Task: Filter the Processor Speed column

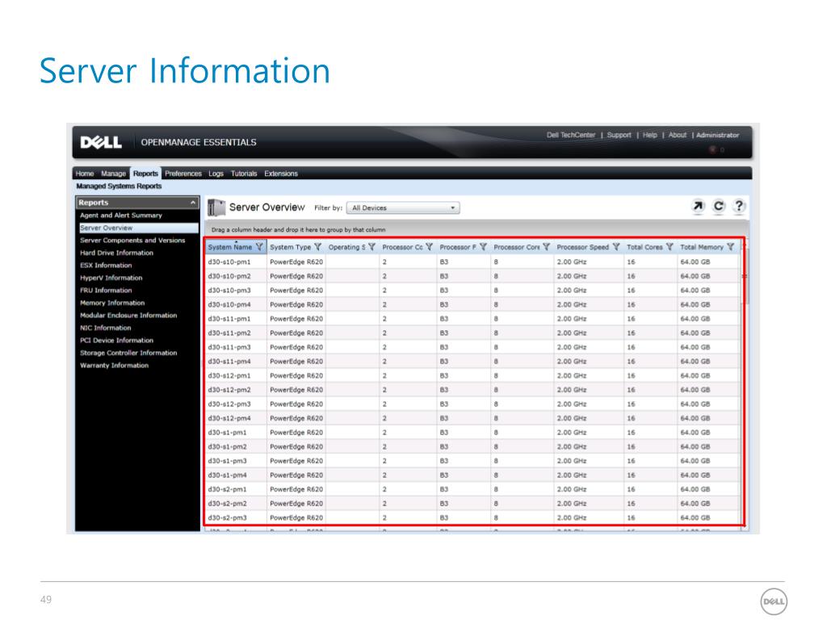Action: tap(616, 247)
